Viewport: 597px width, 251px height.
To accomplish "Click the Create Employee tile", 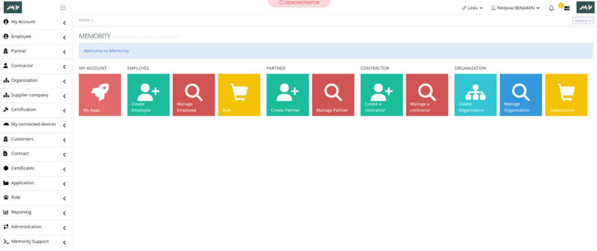I will [x=148, y=95].
